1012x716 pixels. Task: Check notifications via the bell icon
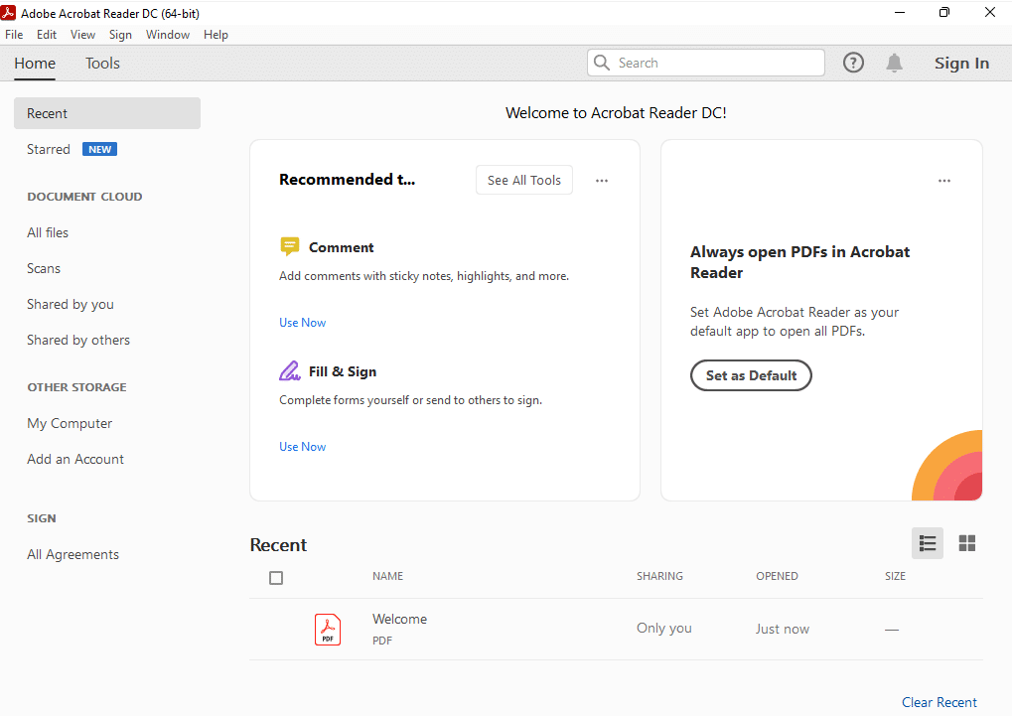point(893,62)
